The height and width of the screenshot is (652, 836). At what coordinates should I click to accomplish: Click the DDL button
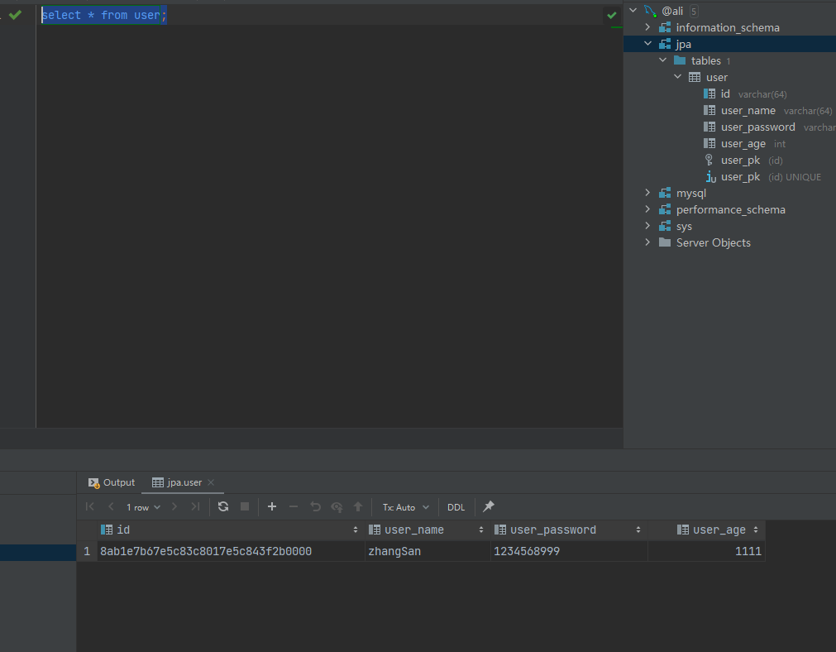click(x=456, y=507)
